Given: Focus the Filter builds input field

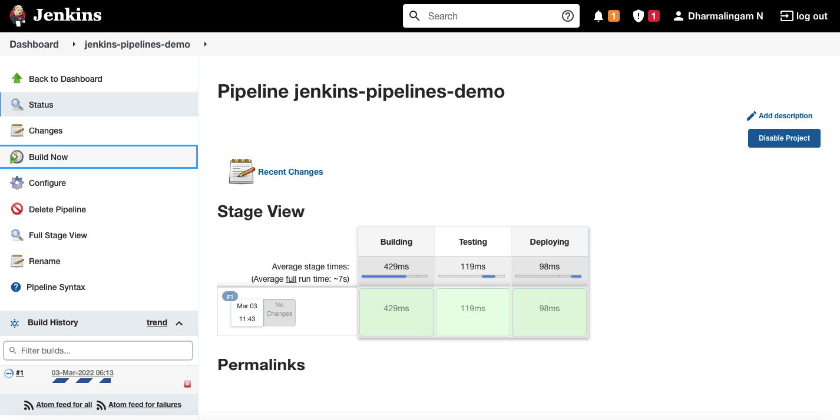Looking at the screenshot, I should (98, 351).
